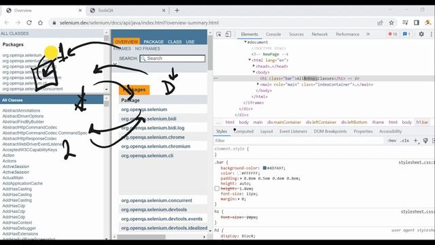Screen dimensions: 435x245
Task: Go to browser home page
Action: [x=41, y=22]
